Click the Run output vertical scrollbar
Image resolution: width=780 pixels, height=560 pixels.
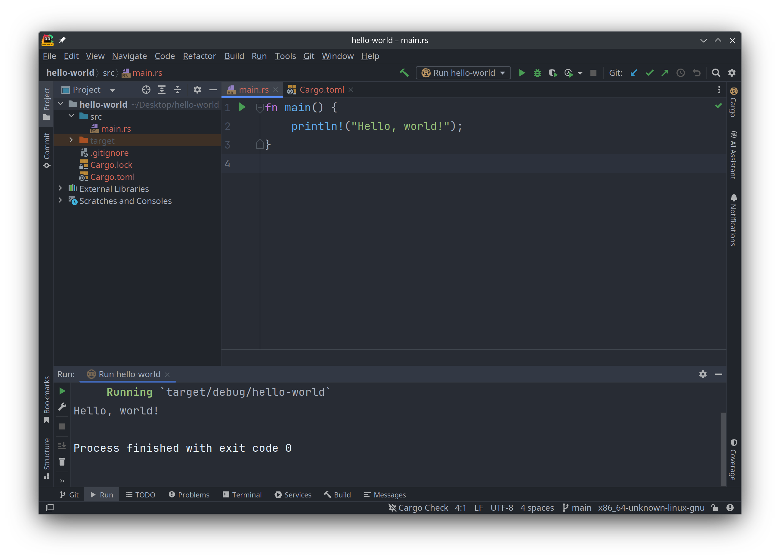pyautogui.click(x=723, y=449)
